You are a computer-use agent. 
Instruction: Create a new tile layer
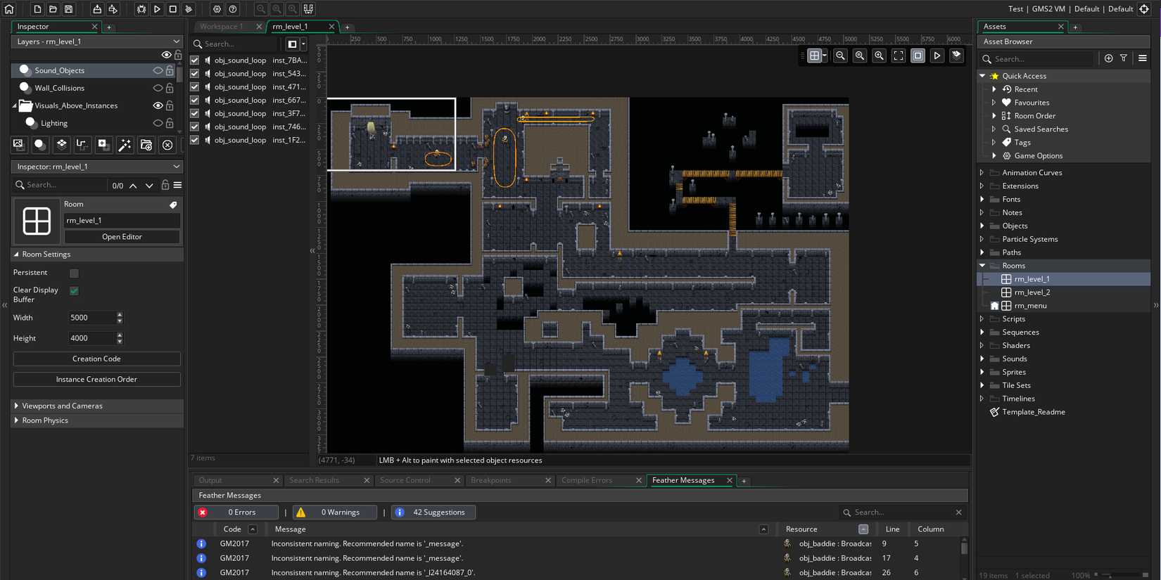click(61, 145)
